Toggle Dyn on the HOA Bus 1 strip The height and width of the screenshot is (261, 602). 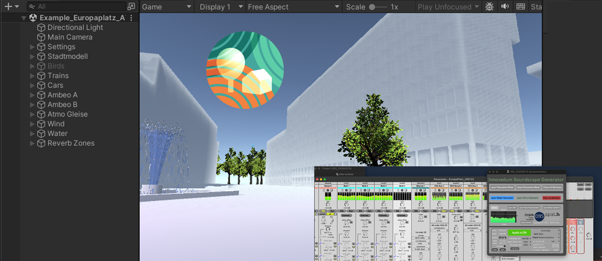coord(443,211)
